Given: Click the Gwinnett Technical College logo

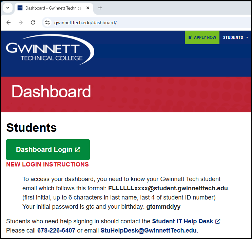Looking at the screenshot, I should click(50, 50).
